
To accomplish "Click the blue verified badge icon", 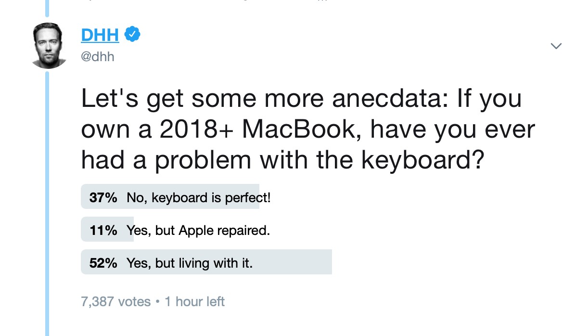I will [x=133, y=34].
